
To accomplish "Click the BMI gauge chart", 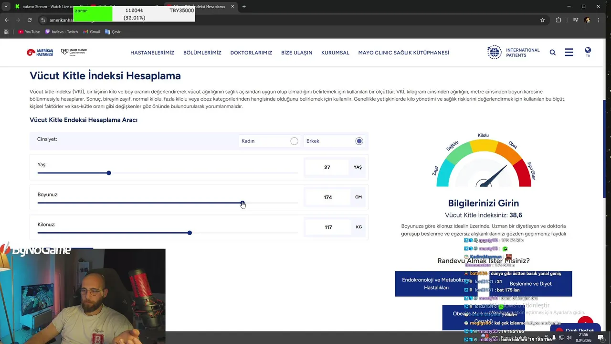I will point(483,161).
